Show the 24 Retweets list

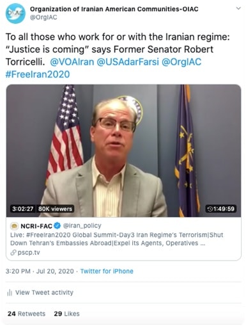[x=26, y=314]
